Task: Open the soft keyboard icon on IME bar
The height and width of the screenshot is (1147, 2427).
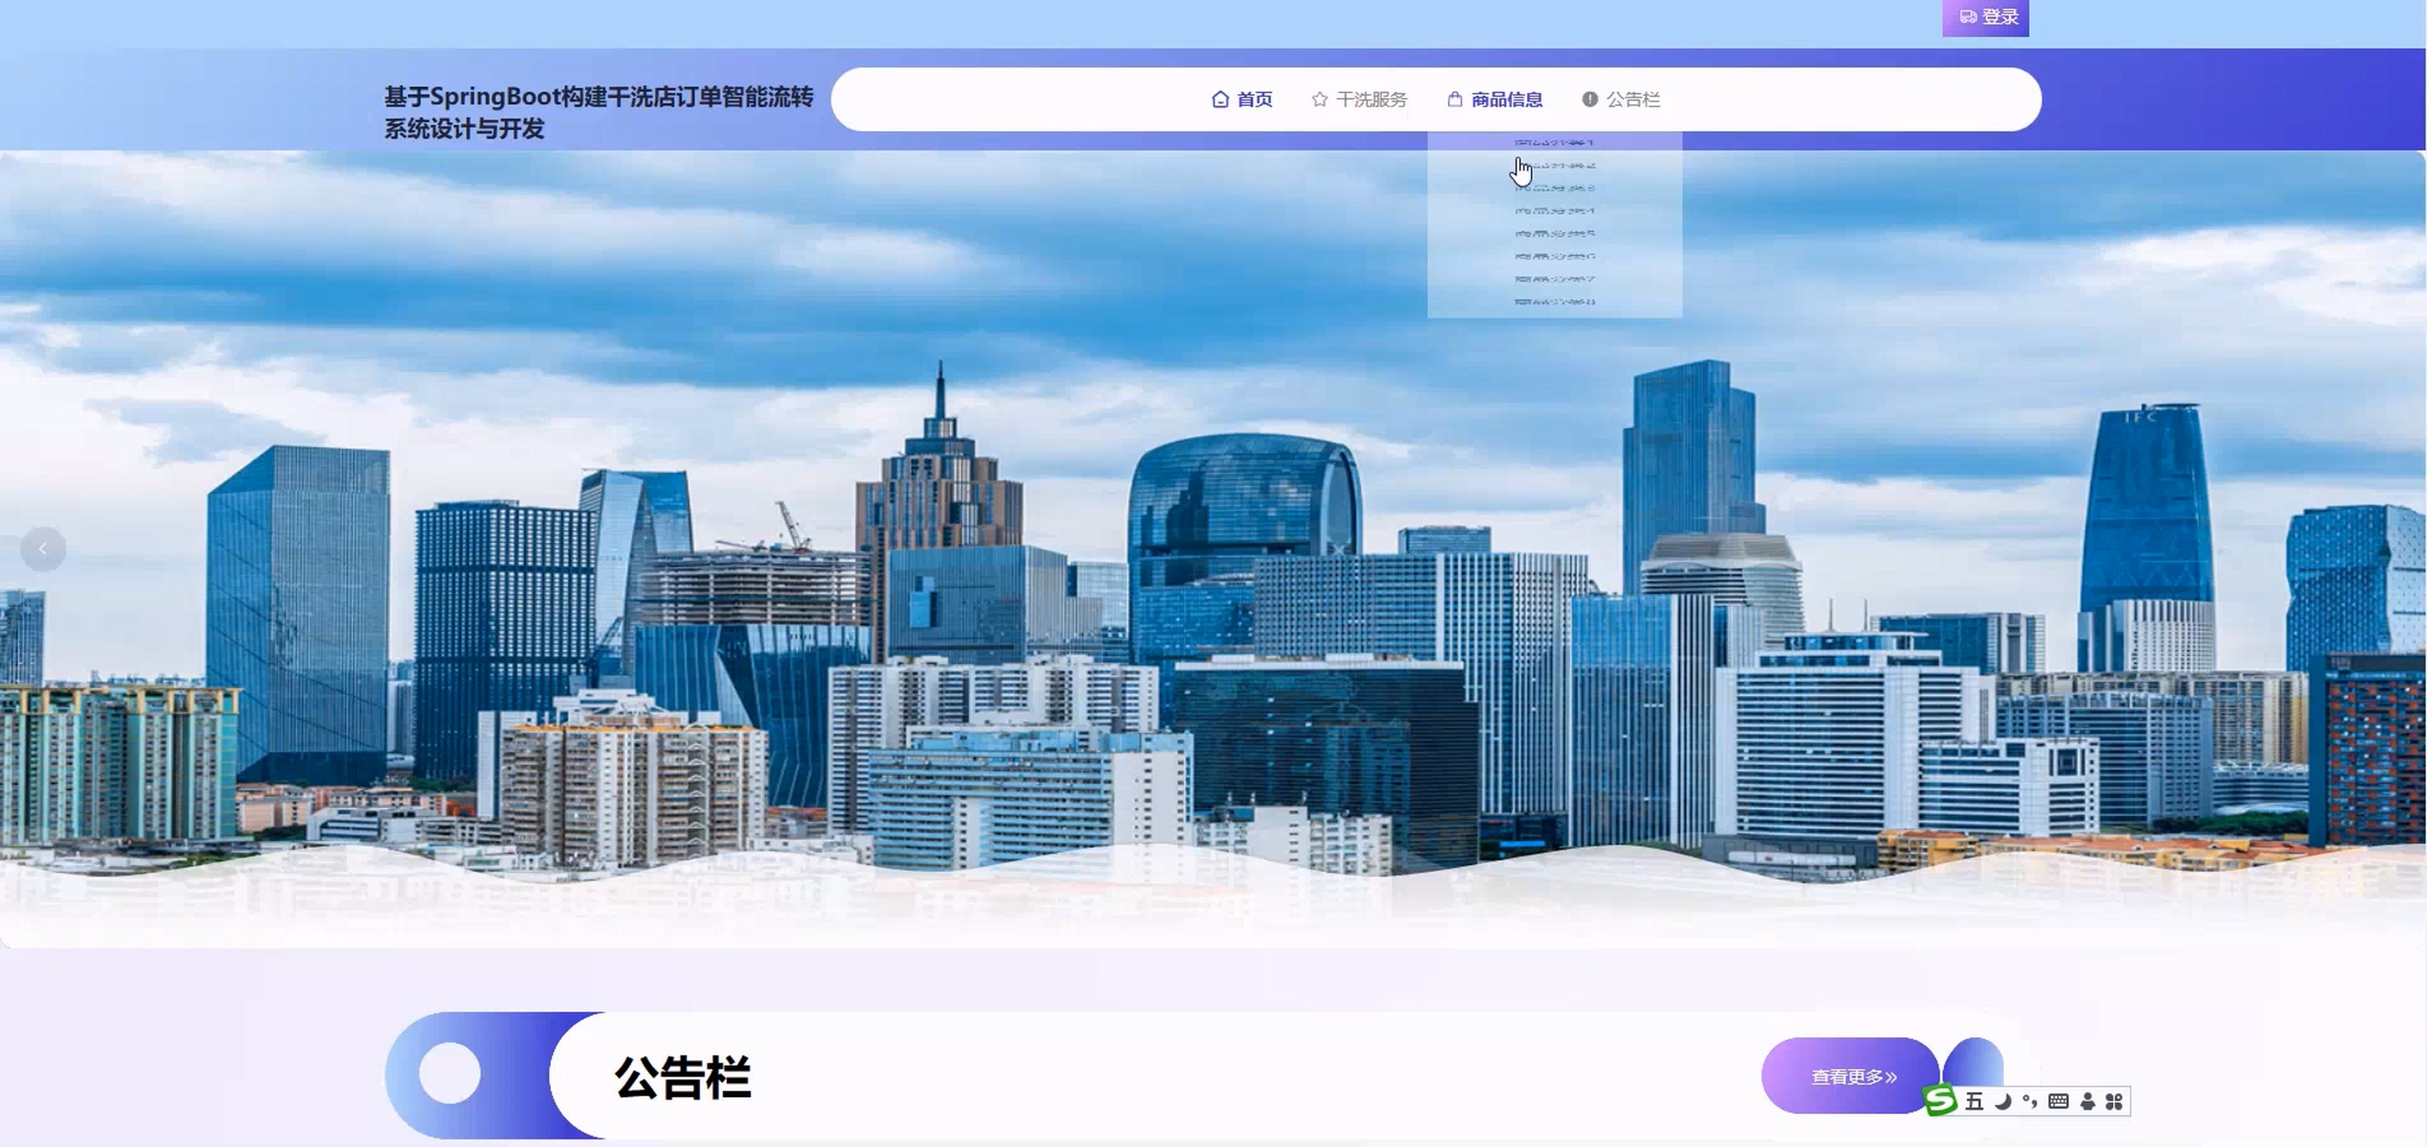Action: (x=2059, y=1100)
